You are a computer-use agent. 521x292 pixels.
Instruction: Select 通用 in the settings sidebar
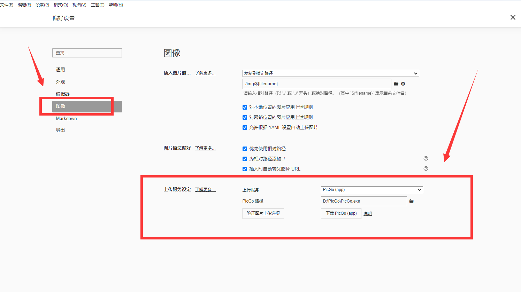[x=87, y=70]
